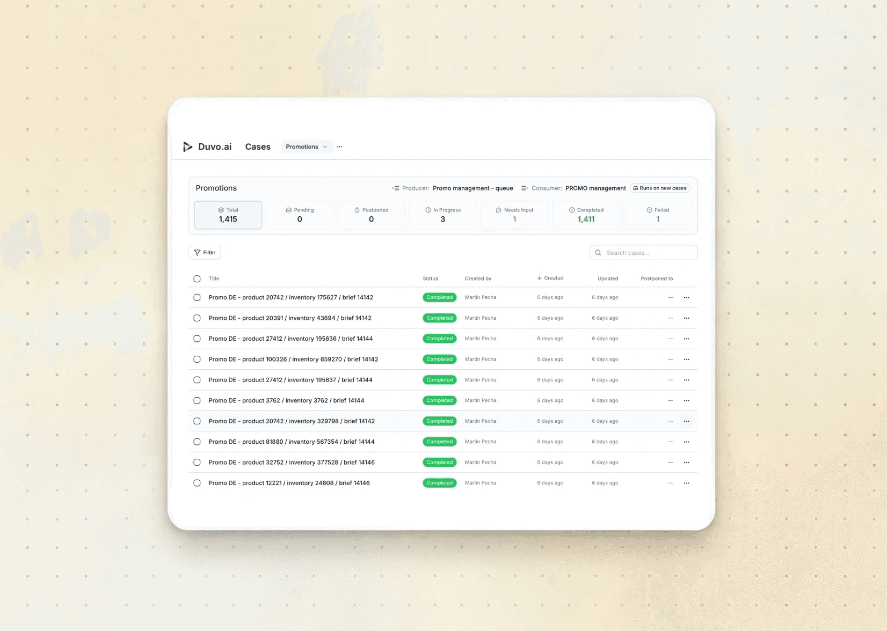The image size is (887, 631).
Task: Open case Promo DE product 20391
Action: pos(290,318)
